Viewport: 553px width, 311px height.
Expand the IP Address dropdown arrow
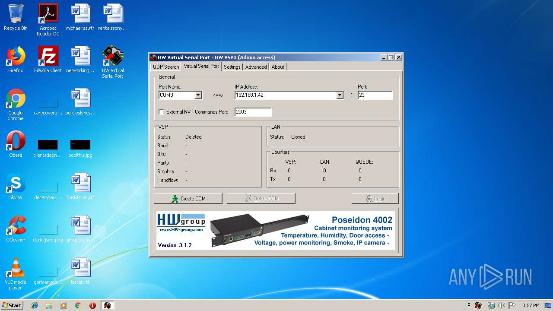(x=340, y=95)
